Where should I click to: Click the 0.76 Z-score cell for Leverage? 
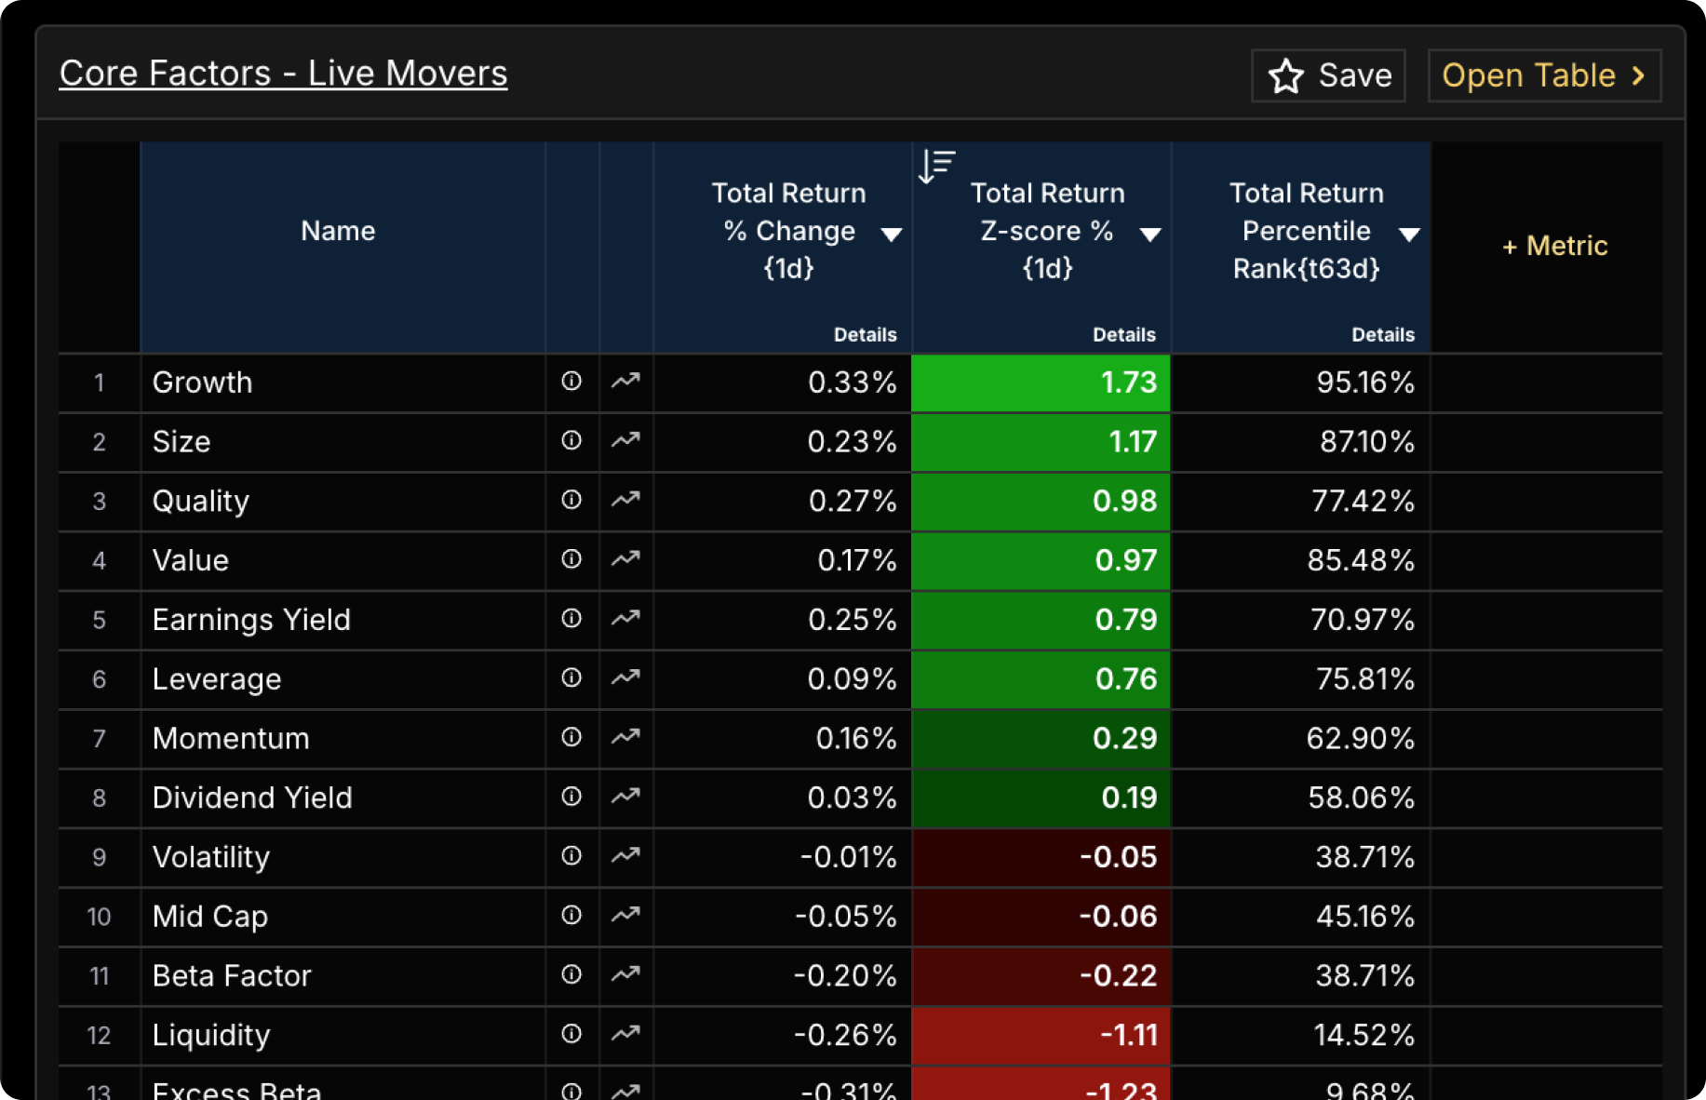point(1041,679)
